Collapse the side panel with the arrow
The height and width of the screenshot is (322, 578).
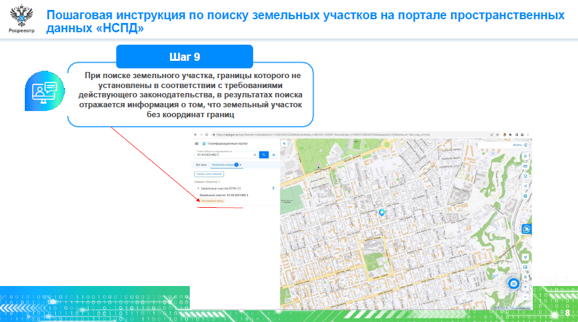click(x=284, y=143)
